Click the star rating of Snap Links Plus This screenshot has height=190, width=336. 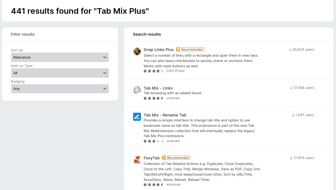154,71
